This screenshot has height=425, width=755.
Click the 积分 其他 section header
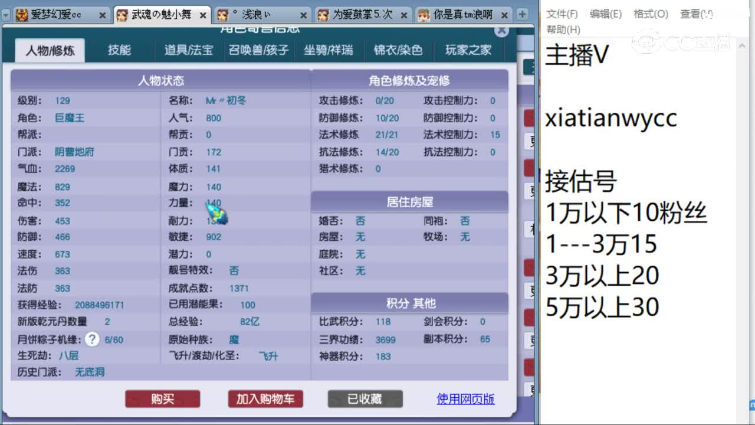(409, 303)
